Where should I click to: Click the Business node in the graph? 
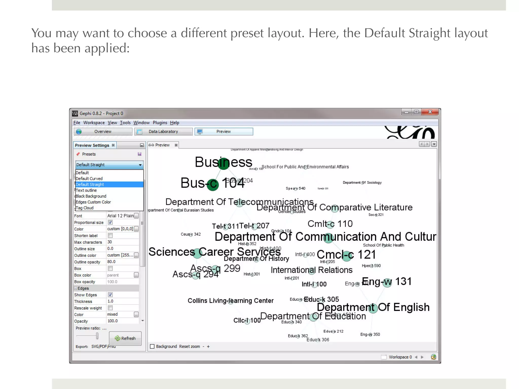224,163
